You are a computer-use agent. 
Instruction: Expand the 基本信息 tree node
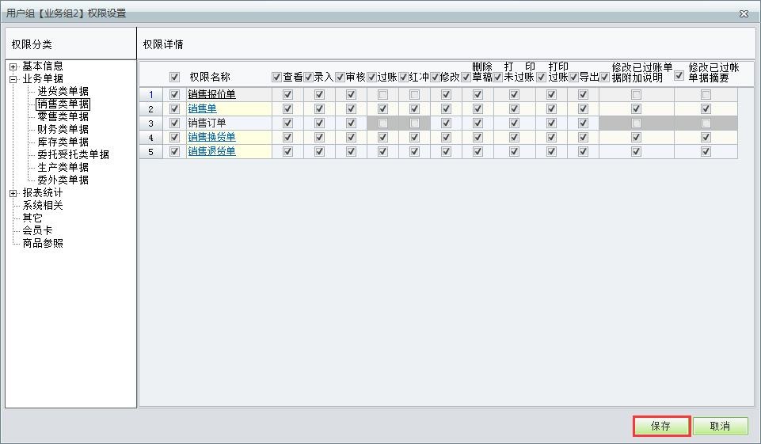pos(13,66)
